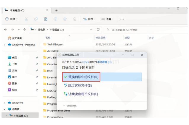Click 此电脑 in the address breadcrumb
The width and height of the screenshot is (189, 125).
coord(41,30)
